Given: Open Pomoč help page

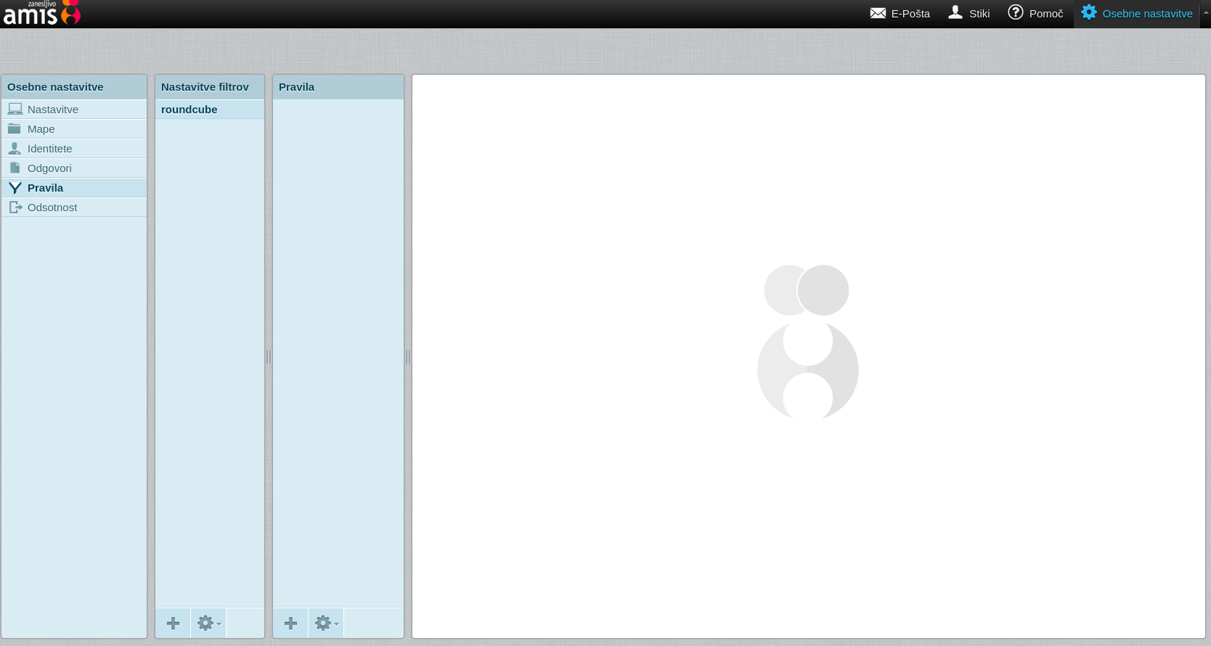Looking at the screenshot, I should coord(1035,14).
